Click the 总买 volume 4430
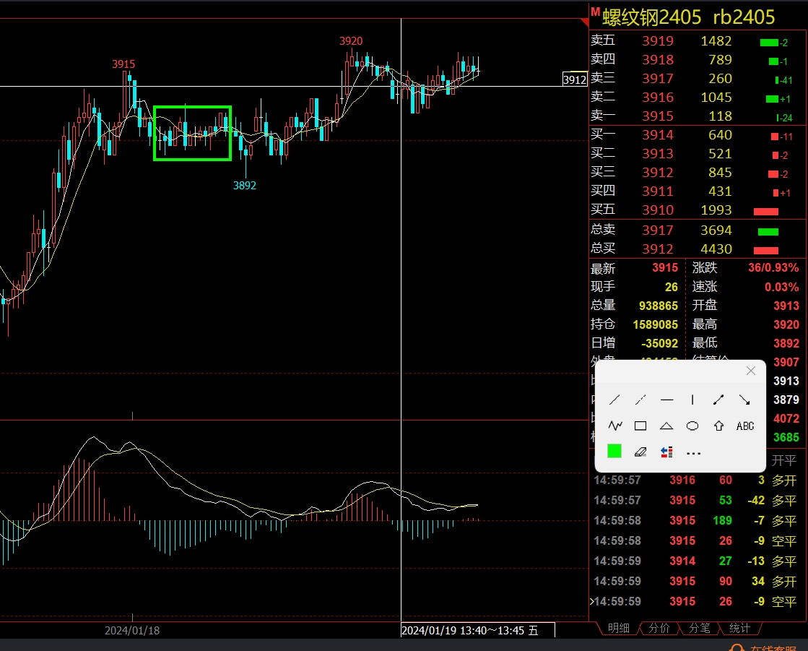808x651 pixels. coord(716,249)
